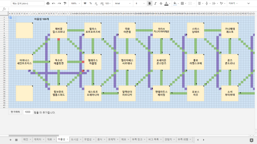This screenshot has height=144, width=257.
Task: Click the Explore icon at bottom right
Action: [251, 140]
